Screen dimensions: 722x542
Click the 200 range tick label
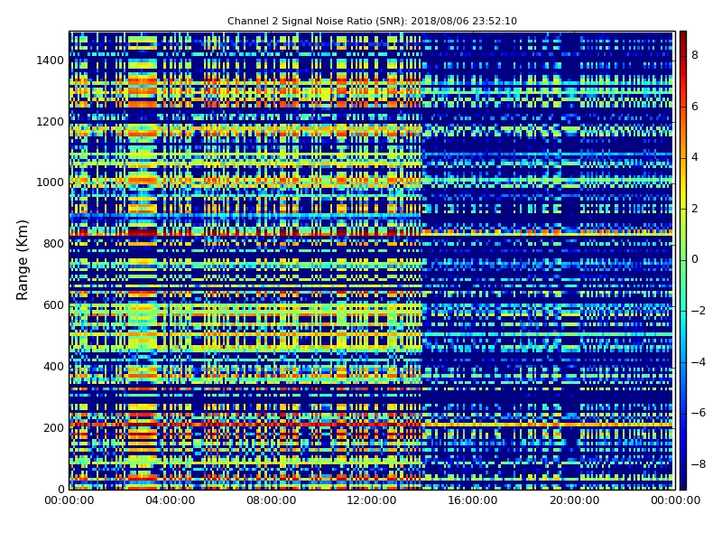pos(53,427)
